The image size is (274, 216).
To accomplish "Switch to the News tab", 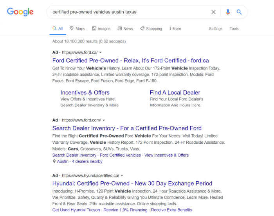I will click(125, 29).
